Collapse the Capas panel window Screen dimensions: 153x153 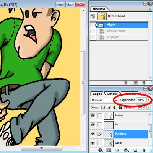tap(145, 88)
